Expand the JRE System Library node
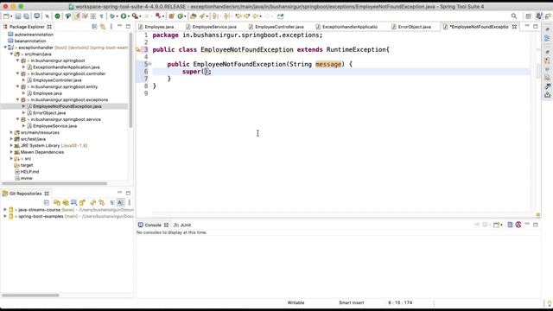The width and height of the screenshot is (553, 311). click(11, 146)
